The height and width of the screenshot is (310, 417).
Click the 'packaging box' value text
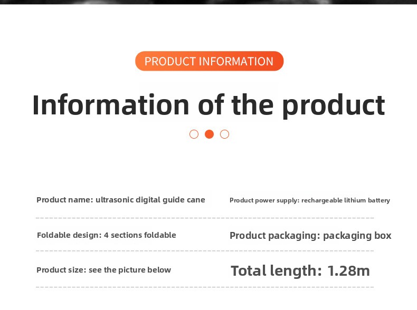357,236
